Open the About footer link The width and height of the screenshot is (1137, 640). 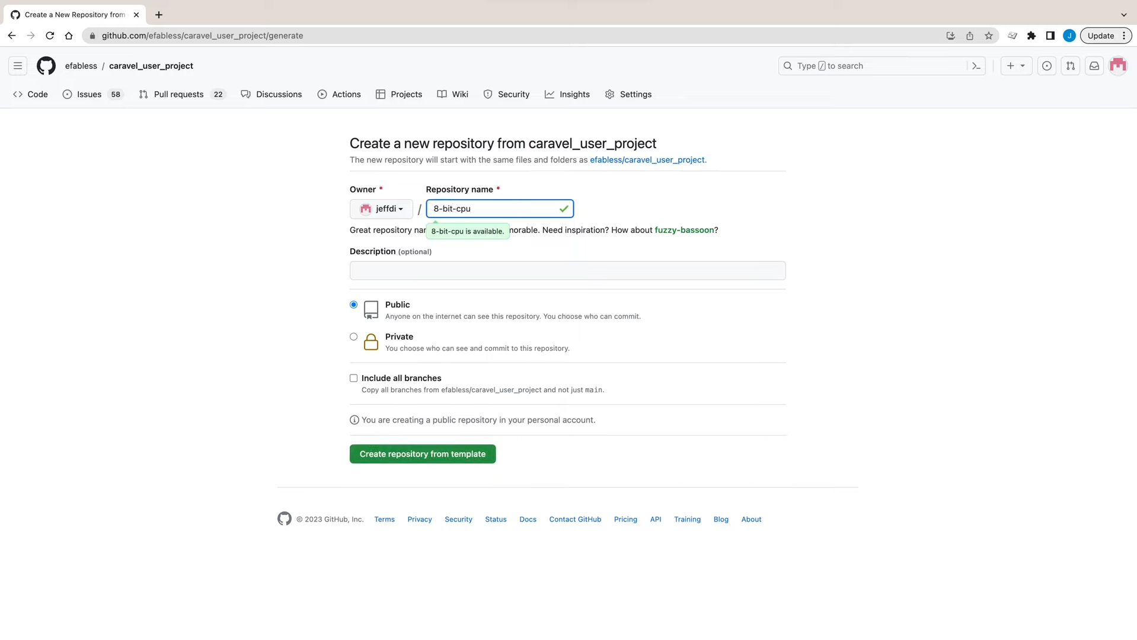[x=751, y=519]
